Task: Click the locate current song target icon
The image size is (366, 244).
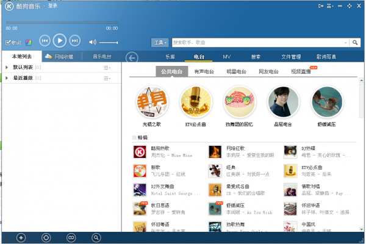Action: (46, 238)
